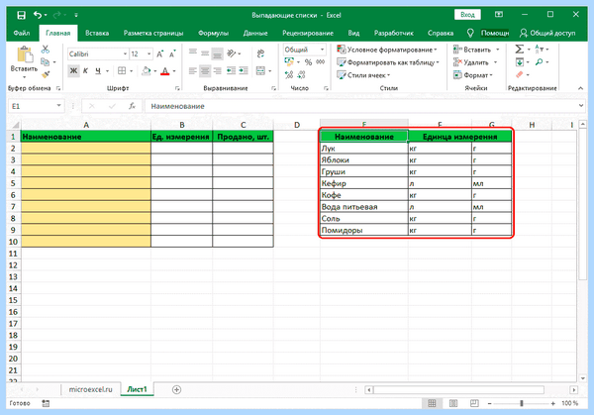Toggle Wrap Text
Screen dimensions: 594x415
pyautogui.click(x=261, y=53)
